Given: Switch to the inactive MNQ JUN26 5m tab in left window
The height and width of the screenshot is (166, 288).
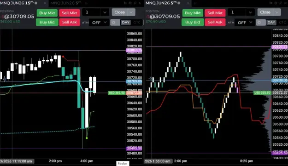Looking at the screenshot, I should [66, 3].
